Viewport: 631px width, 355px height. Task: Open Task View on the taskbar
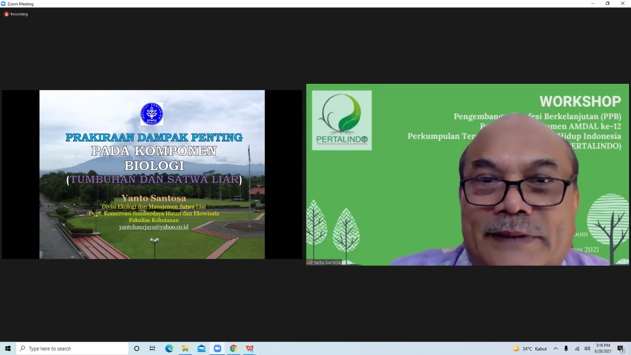152,349
